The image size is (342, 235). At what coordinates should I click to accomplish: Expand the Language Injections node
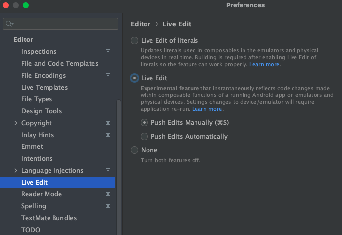point(16,170)
